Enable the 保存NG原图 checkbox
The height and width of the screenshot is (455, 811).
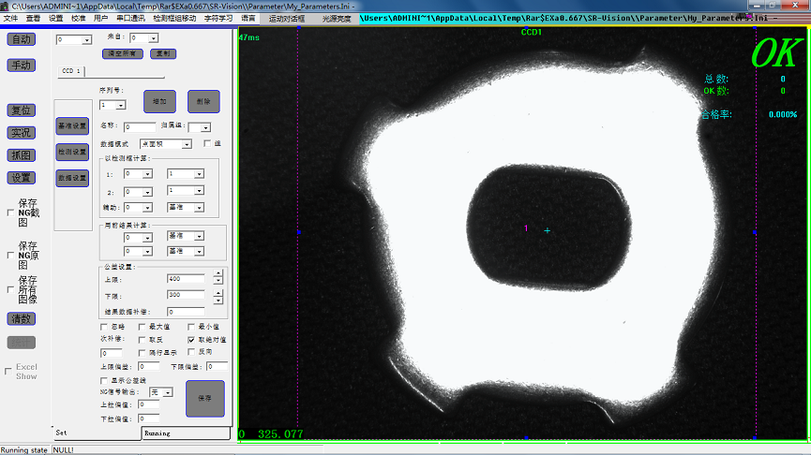click(x=10, y=255)
